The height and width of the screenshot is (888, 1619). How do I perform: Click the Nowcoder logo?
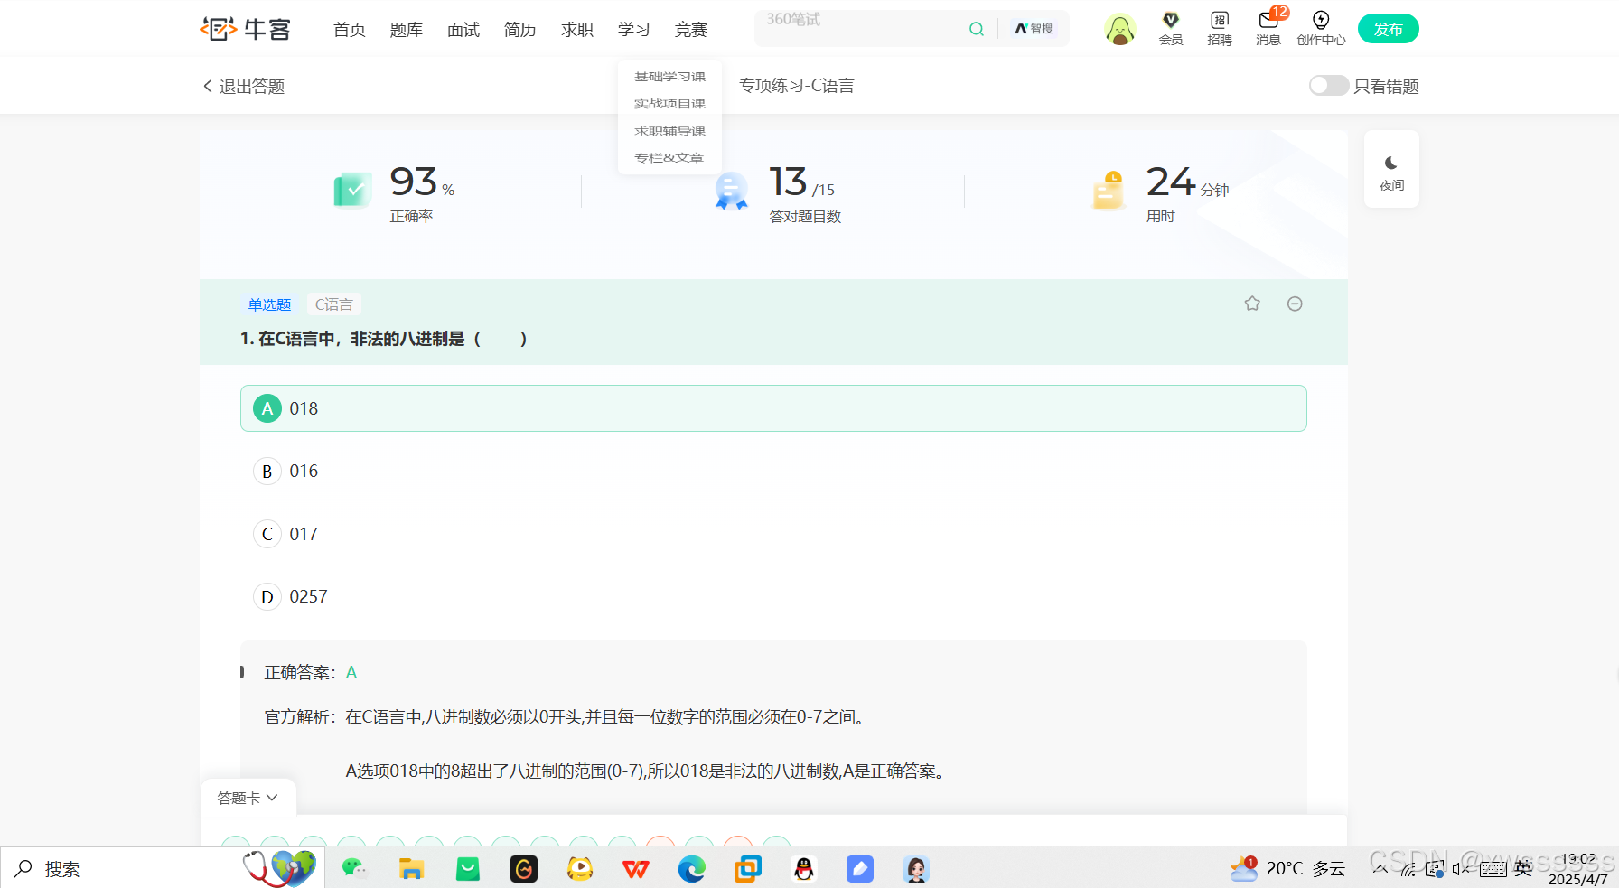245,29
